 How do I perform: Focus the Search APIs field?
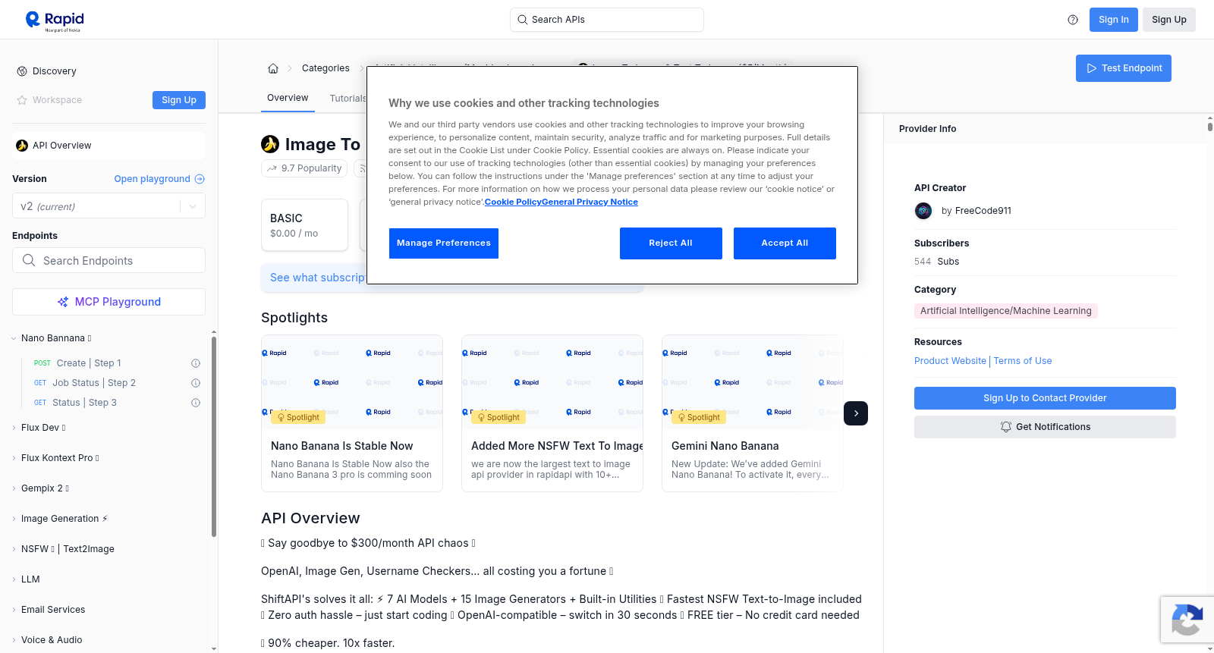point(607,20)
